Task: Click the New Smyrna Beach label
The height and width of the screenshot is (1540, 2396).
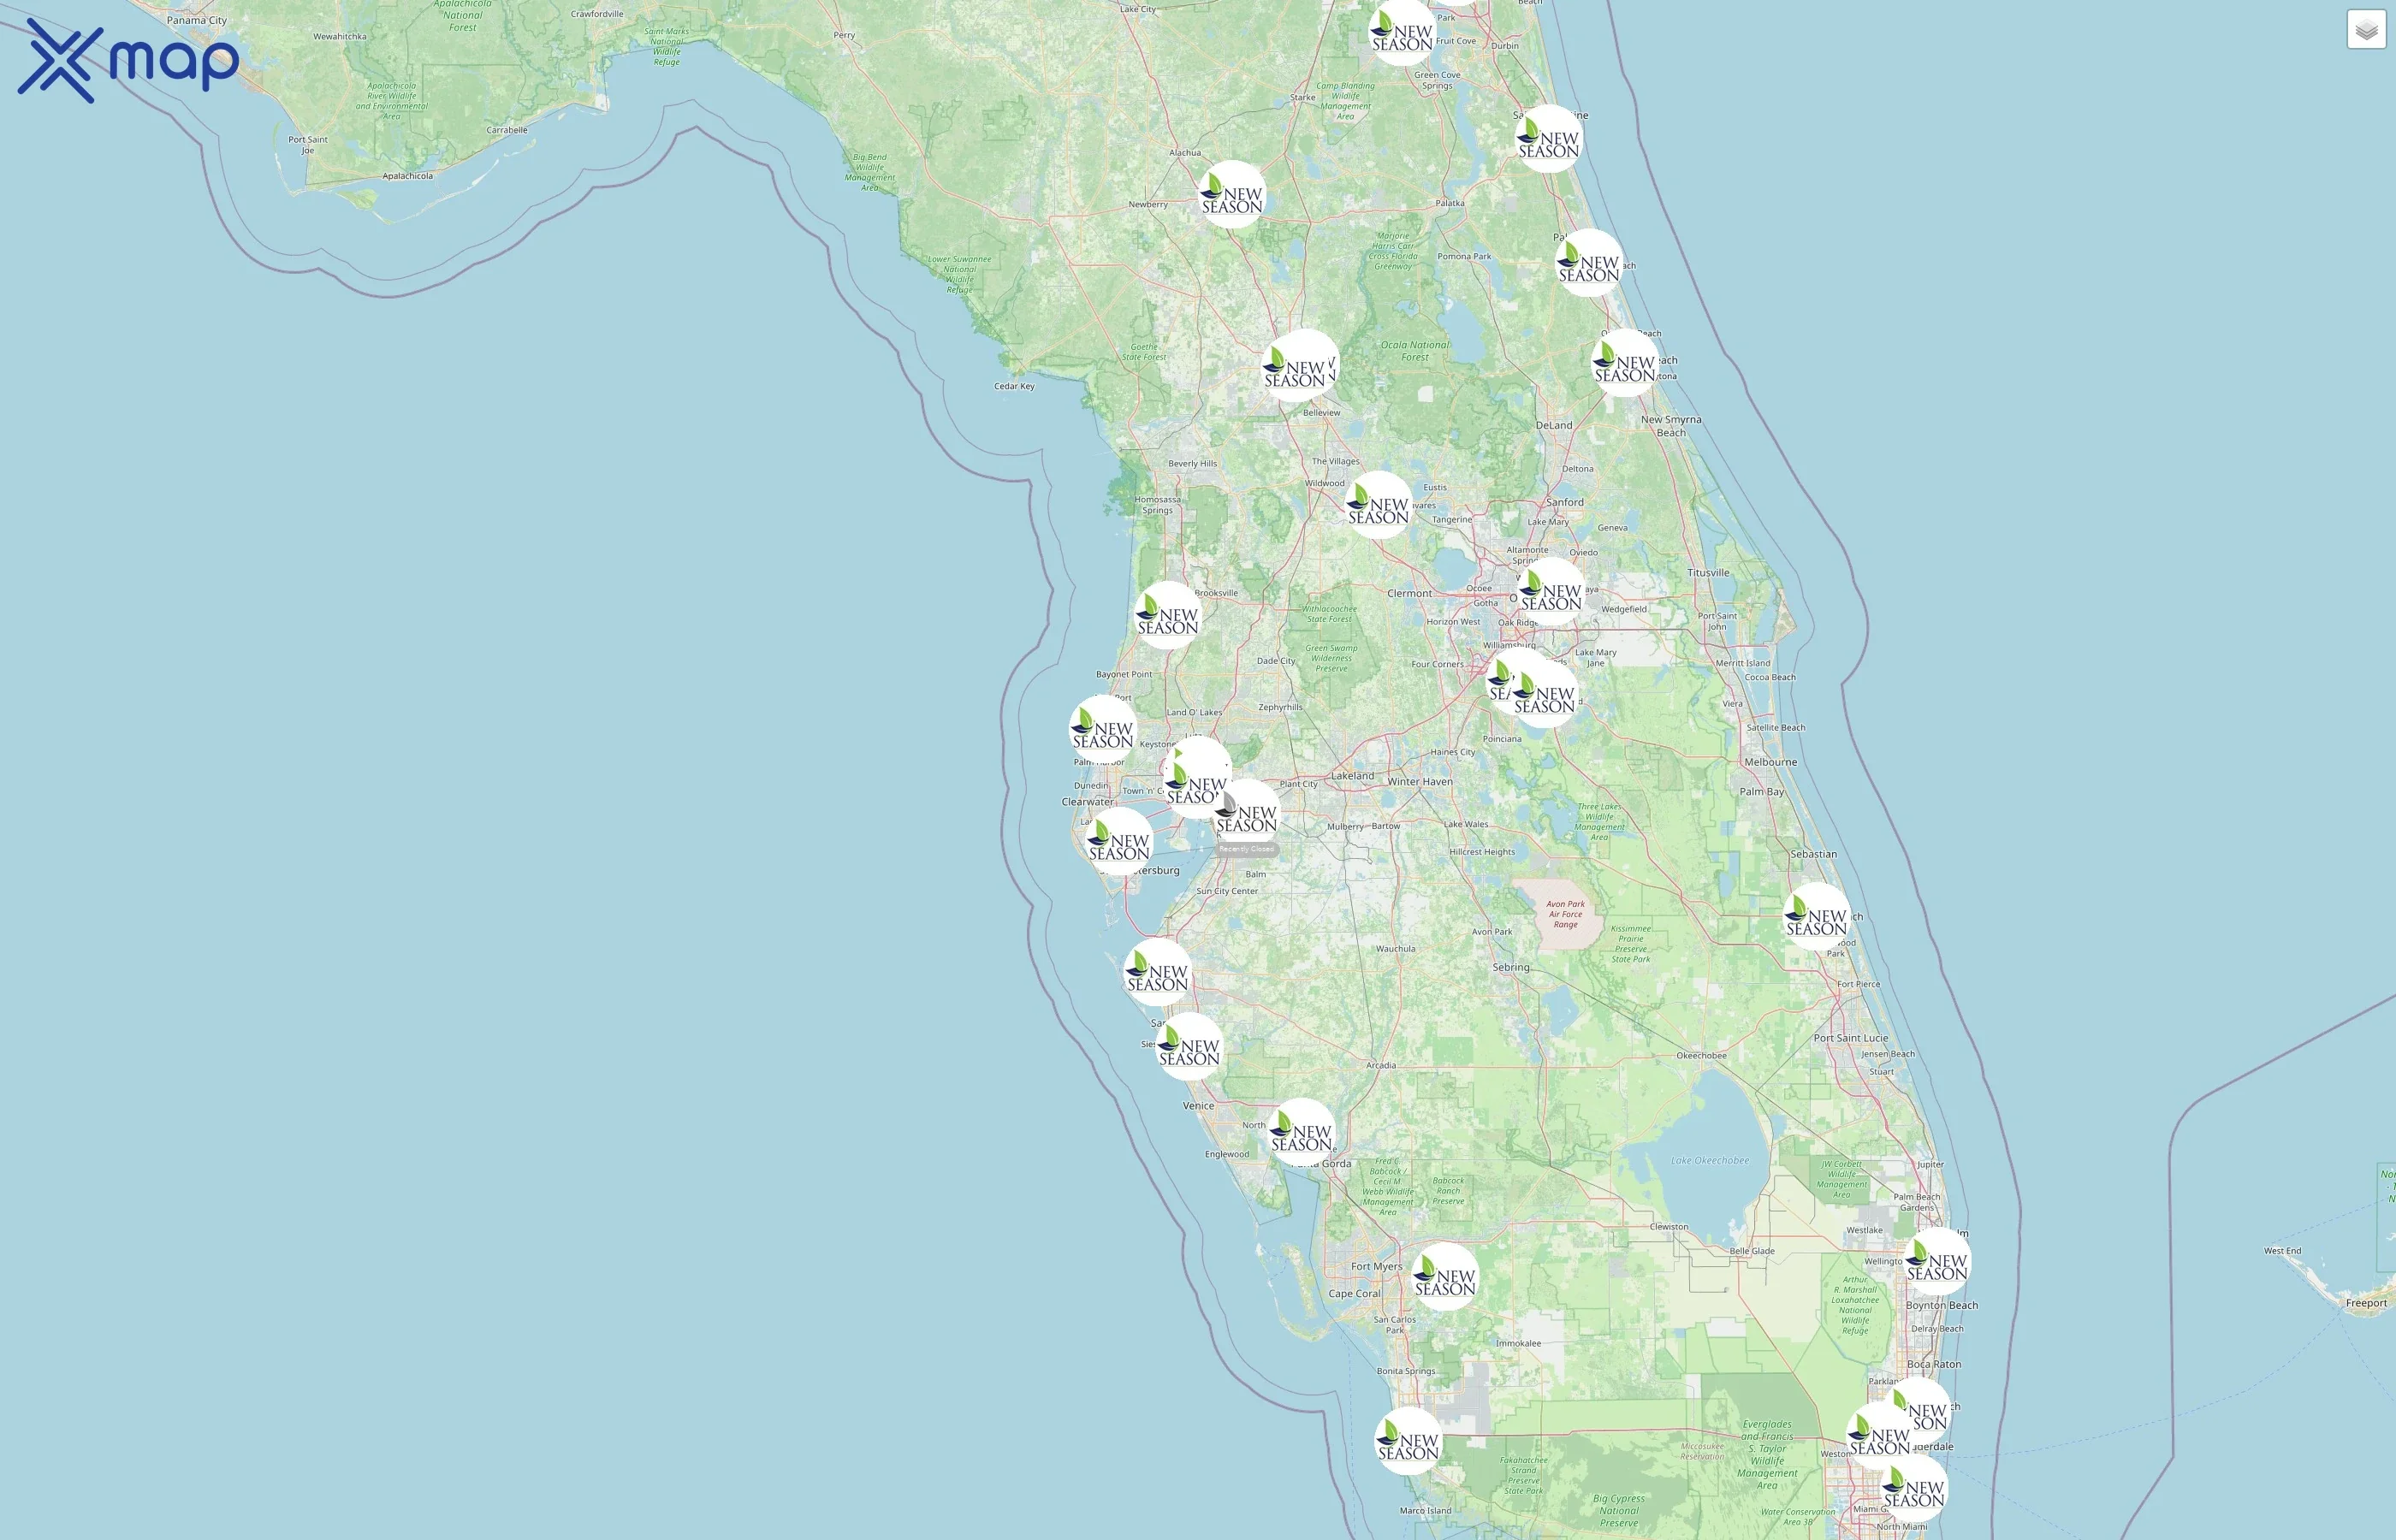Action: [1671, 426]
